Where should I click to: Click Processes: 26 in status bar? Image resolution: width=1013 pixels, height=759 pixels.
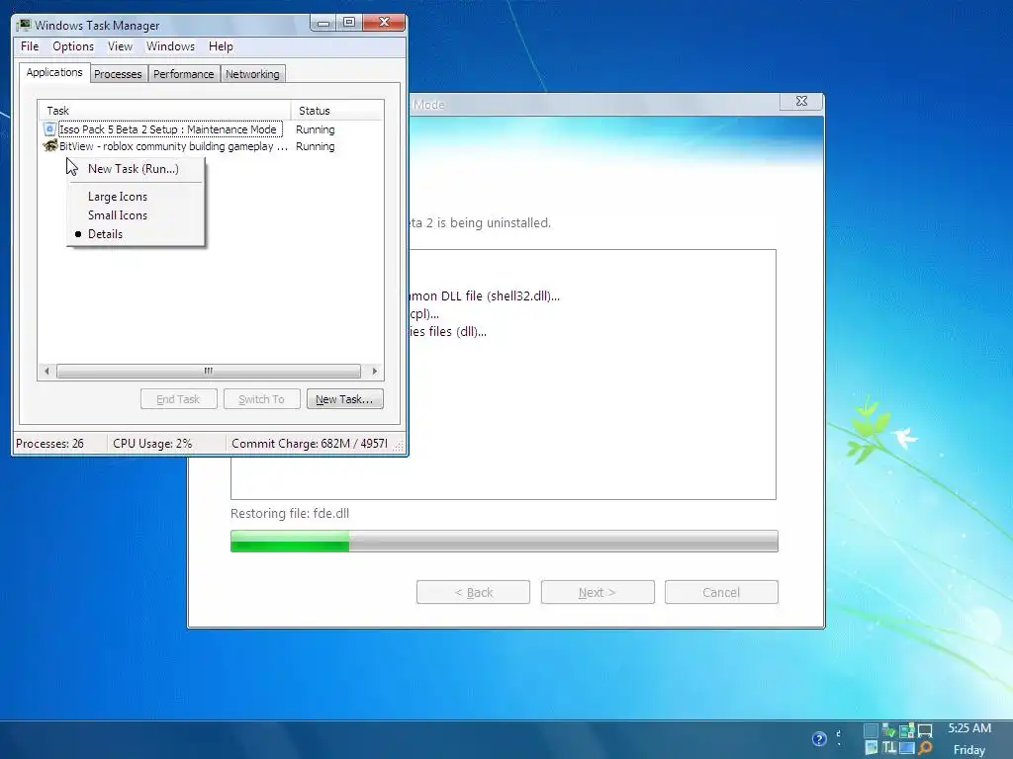tap(49, 444)
